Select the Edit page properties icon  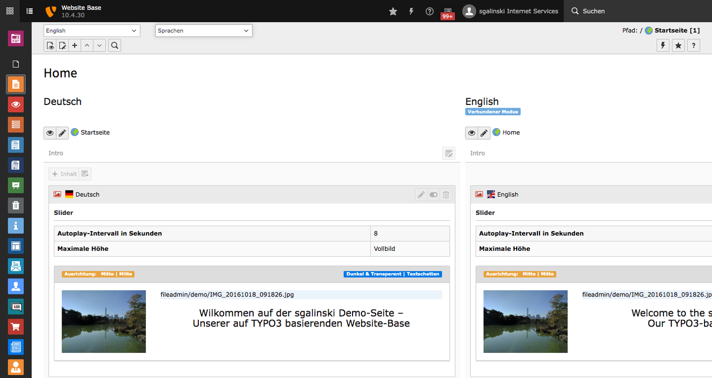[62, 45]
